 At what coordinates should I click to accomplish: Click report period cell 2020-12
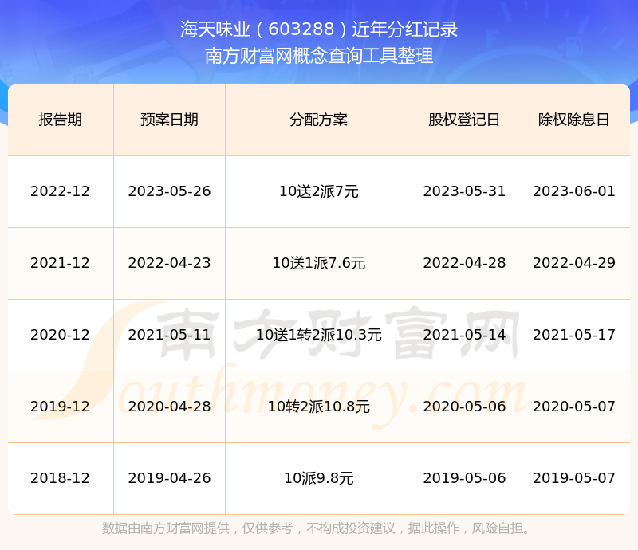pyautogui.click(x=61, y=335)
